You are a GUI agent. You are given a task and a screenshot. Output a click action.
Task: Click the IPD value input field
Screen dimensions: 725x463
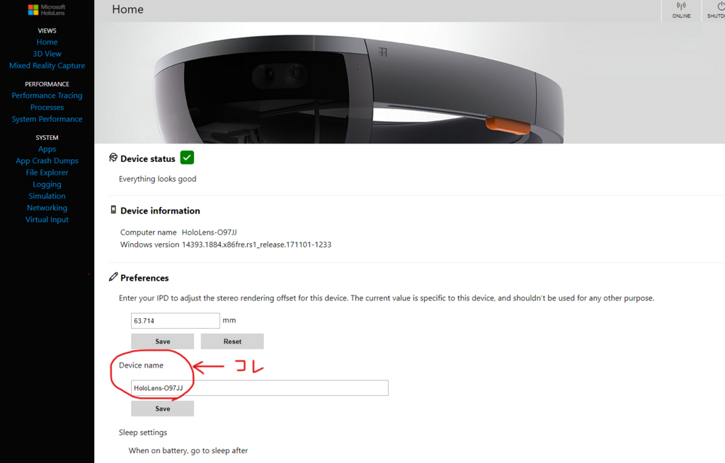tap(176, 320)
